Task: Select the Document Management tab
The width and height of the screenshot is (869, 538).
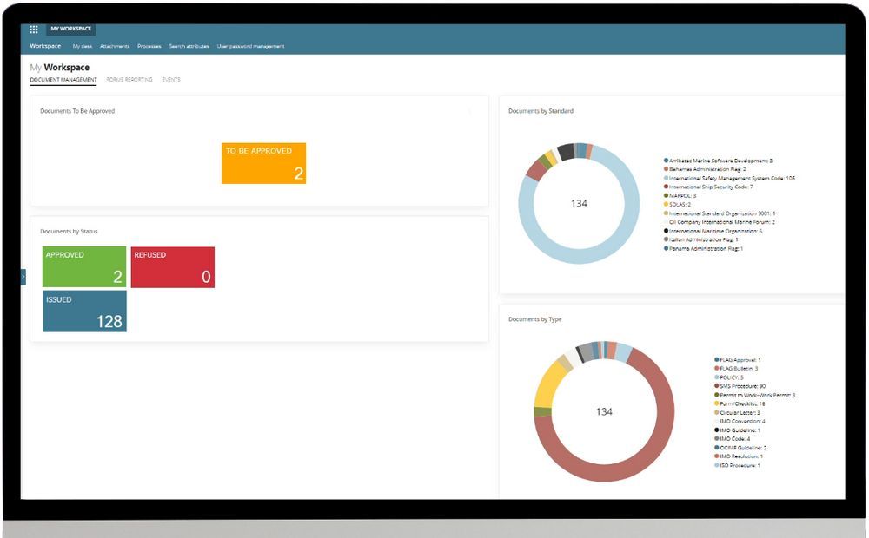Action: (63, 80)
